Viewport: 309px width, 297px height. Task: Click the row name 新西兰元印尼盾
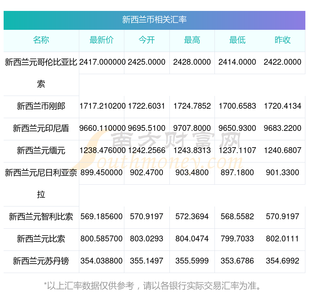click(41, 128)
